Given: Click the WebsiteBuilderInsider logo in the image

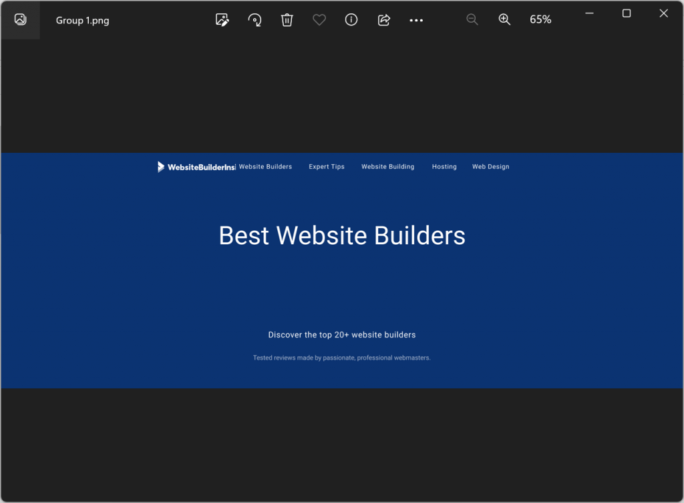Looking at the screenshot, I should [196, 167].
